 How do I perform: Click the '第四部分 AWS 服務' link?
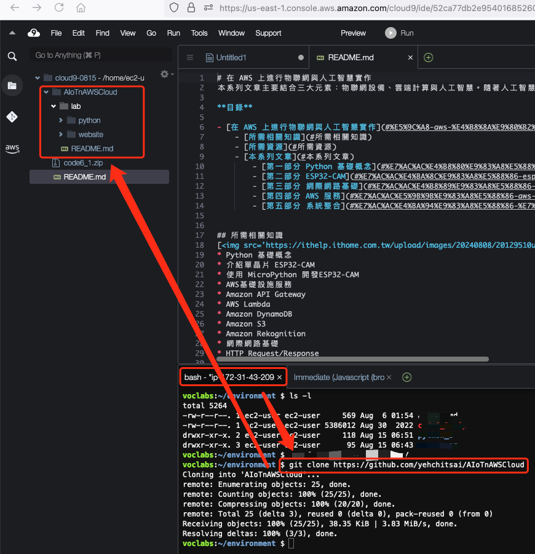pyautogui.click(x=303, y=196)
